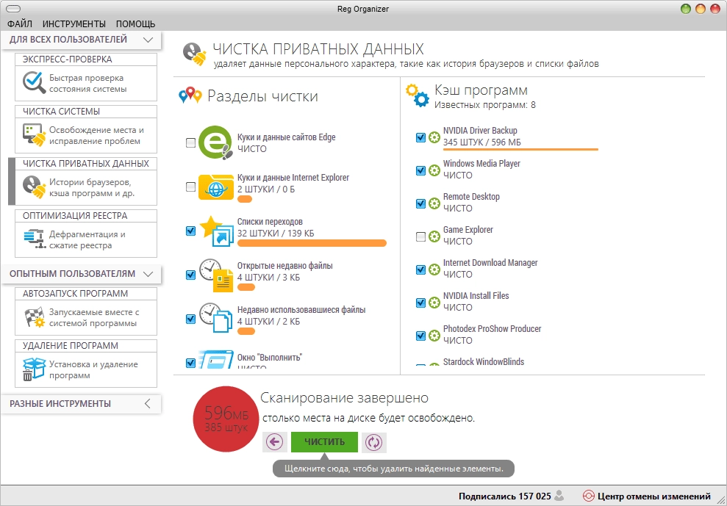
Task: Select the ЧИСТКА СИСТЕМЫ section title
Action: (x=61, y=111)
